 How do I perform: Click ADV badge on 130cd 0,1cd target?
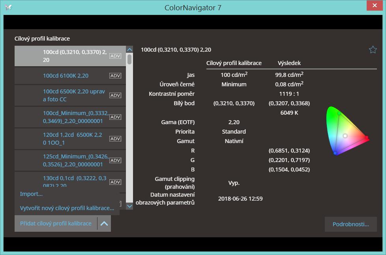[115, 182]
